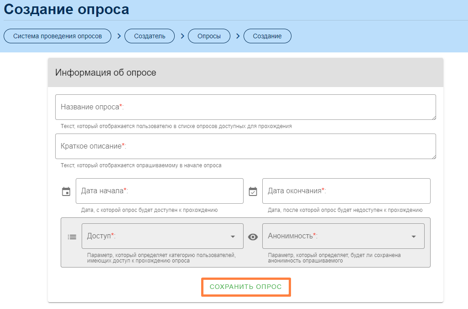Click the Доступ dropdown arrow
Image resolution: width=468 pixels, height=309 pixels.
233,237
